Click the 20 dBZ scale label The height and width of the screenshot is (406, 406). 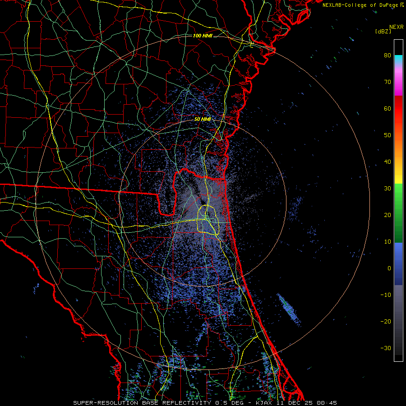[x=388, y=215]
